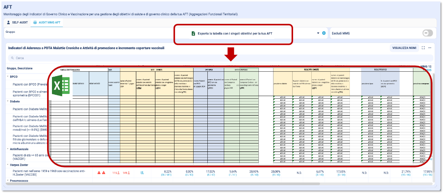Click the red warning triangles in the VACC03 row
Screen dimensions: 444x194
click(101, 173)
